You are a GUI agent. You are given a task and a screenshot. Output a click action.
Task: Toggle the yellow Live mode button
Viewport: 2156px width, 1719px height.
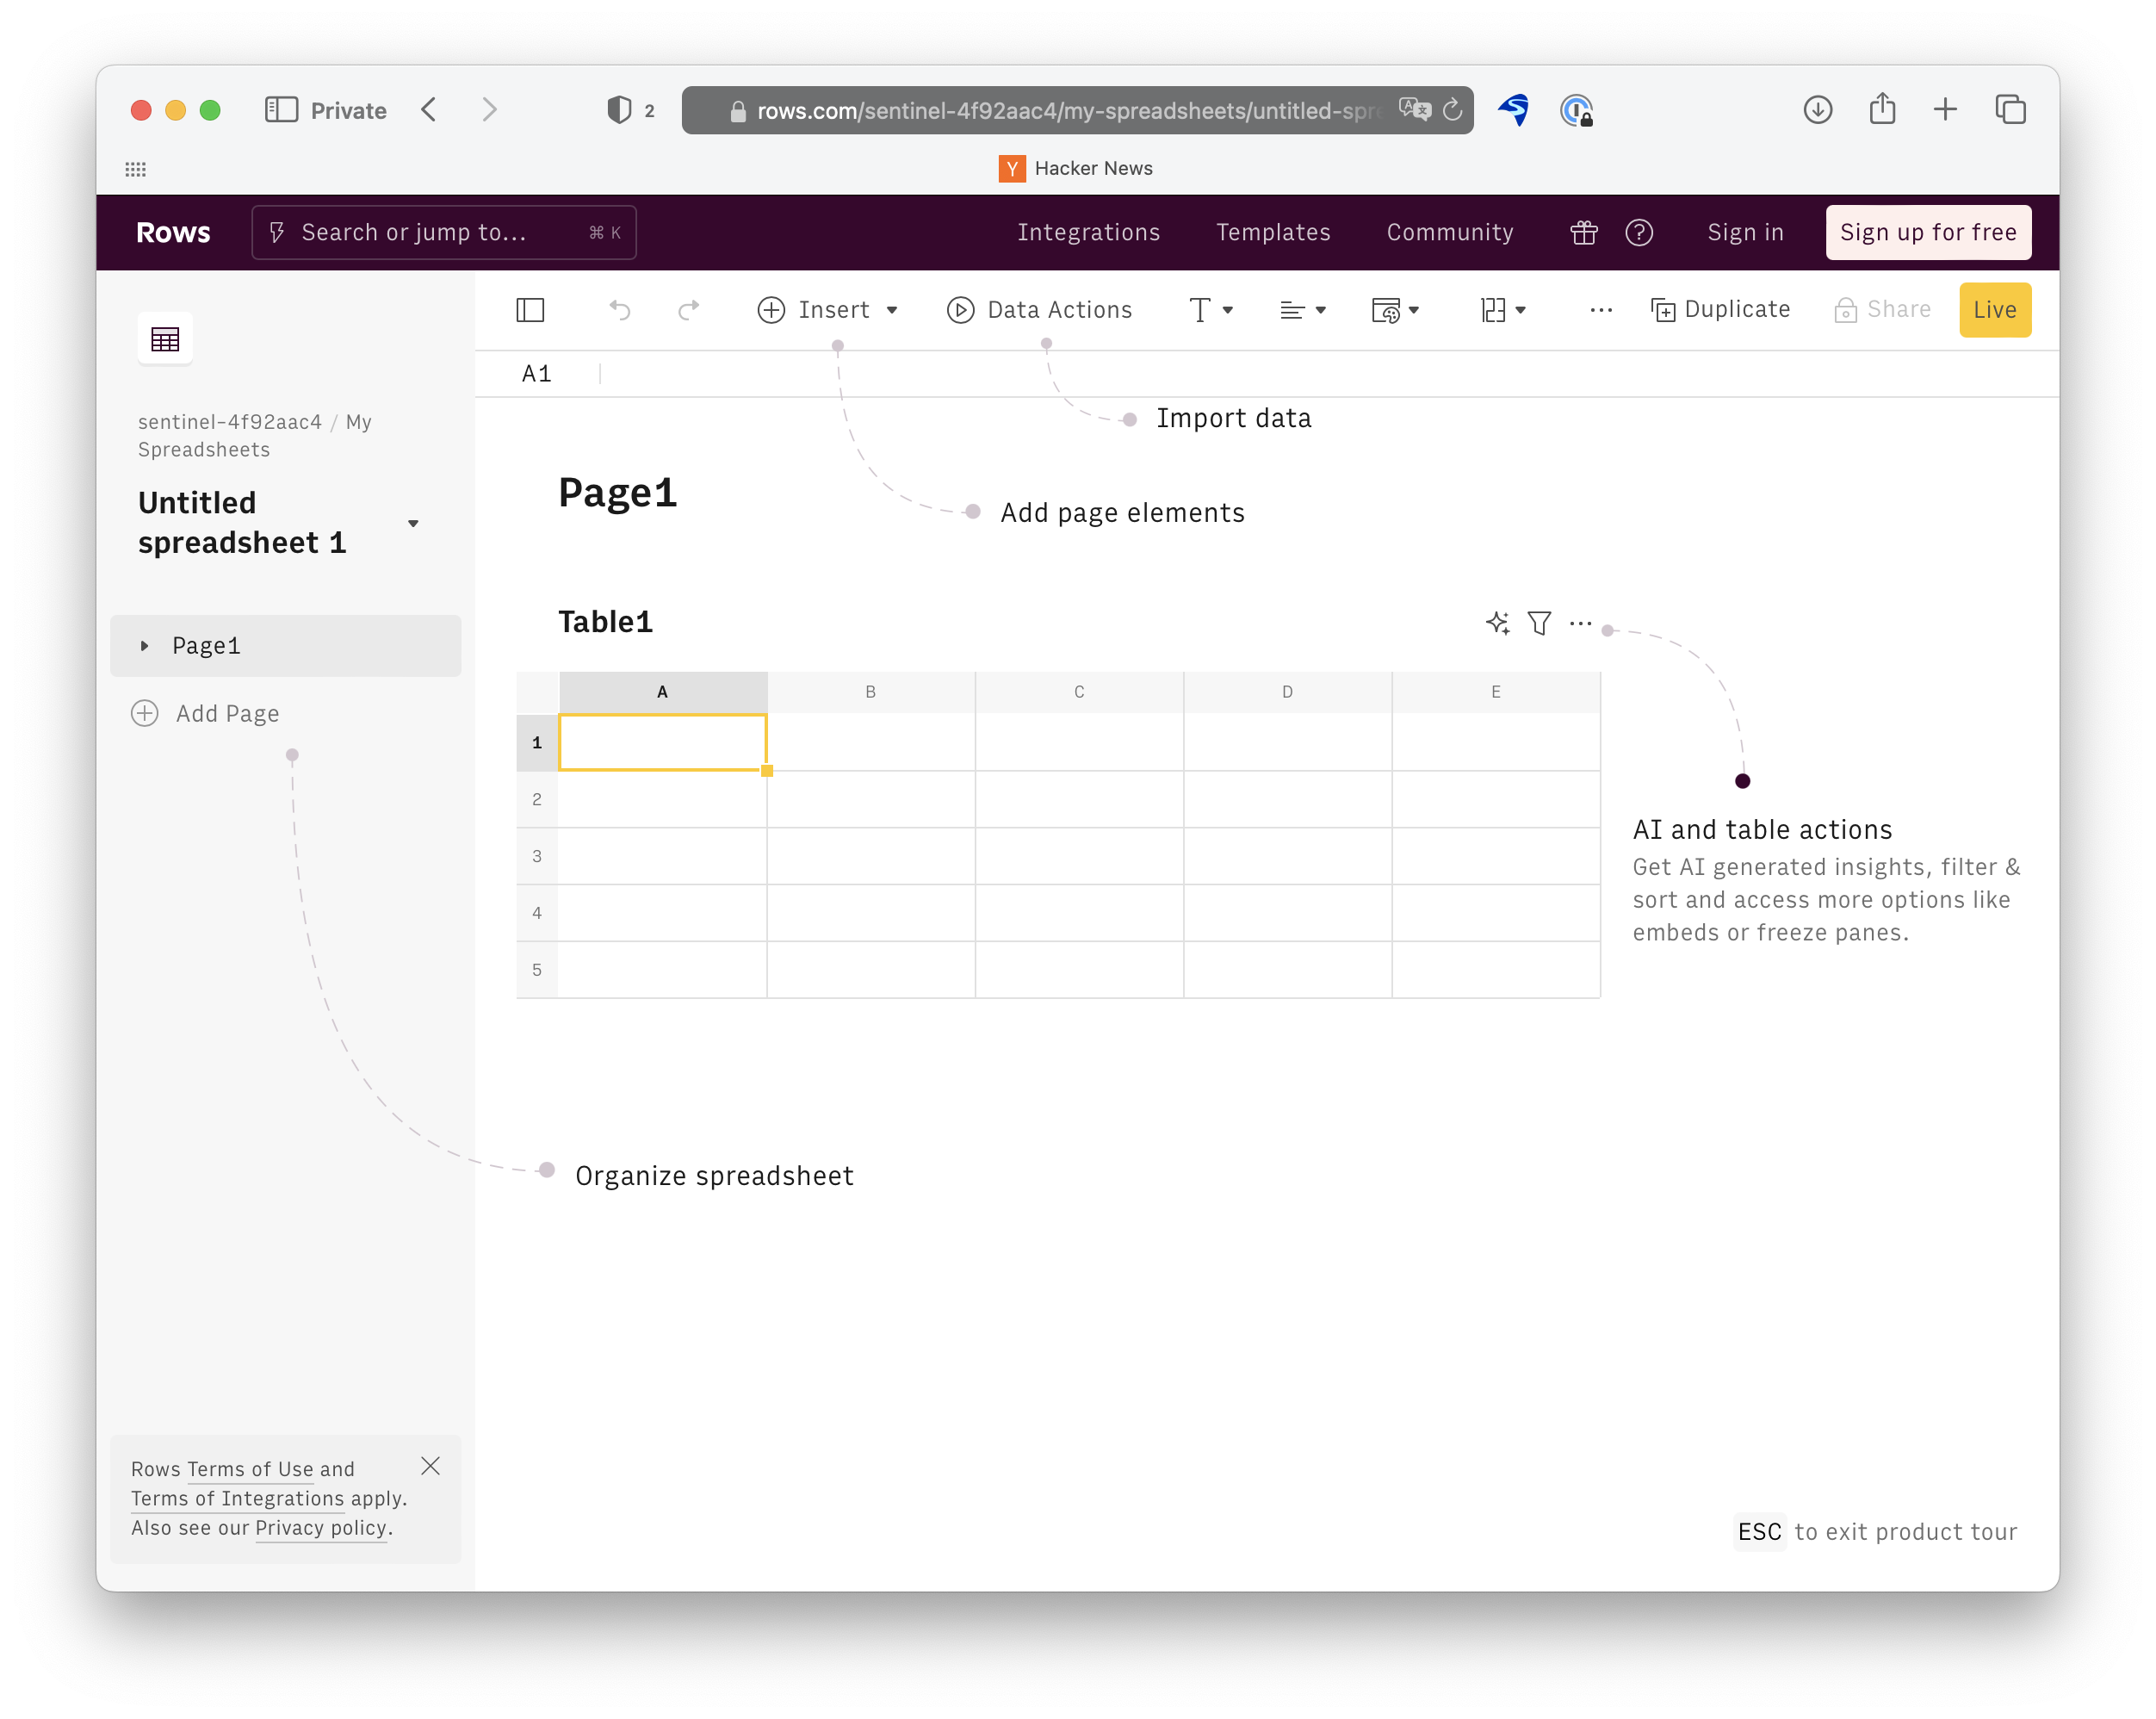click(1994, 310)
